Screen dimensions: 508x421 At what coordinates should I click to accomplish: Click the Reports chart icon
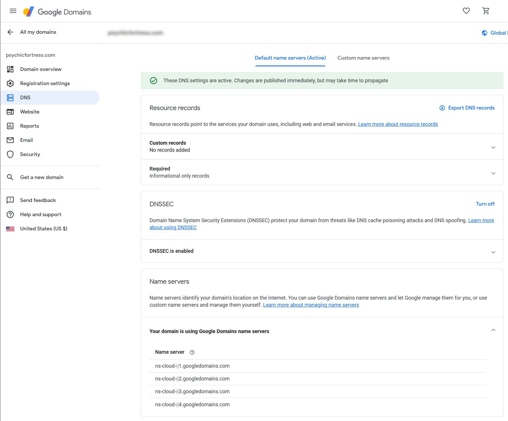(10, 126)
